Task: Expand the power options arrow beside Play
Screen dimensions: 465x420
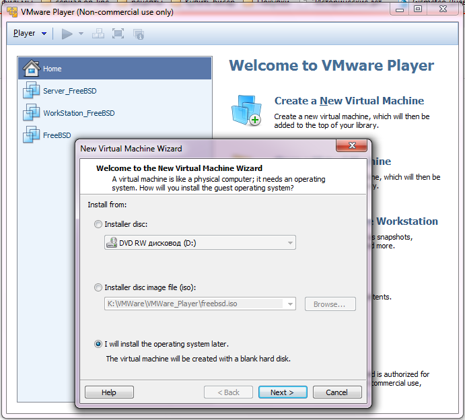Action: coord(81,34)
